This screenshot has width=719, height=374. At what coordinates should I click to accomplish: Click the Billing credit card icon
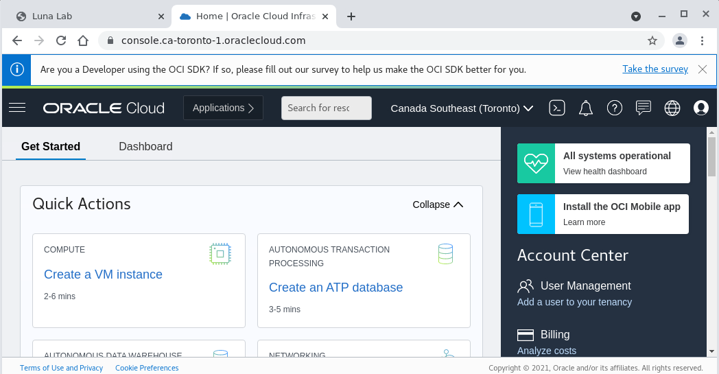(526, 335)
